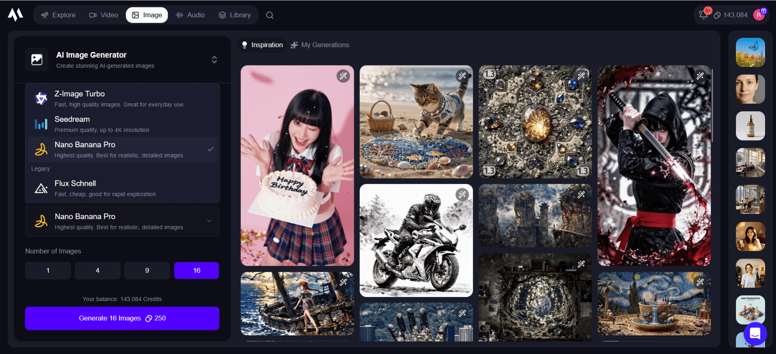Expand the AI Image Generator tool switcher arrows
This screenshot has height=354, width=776.
214,60
